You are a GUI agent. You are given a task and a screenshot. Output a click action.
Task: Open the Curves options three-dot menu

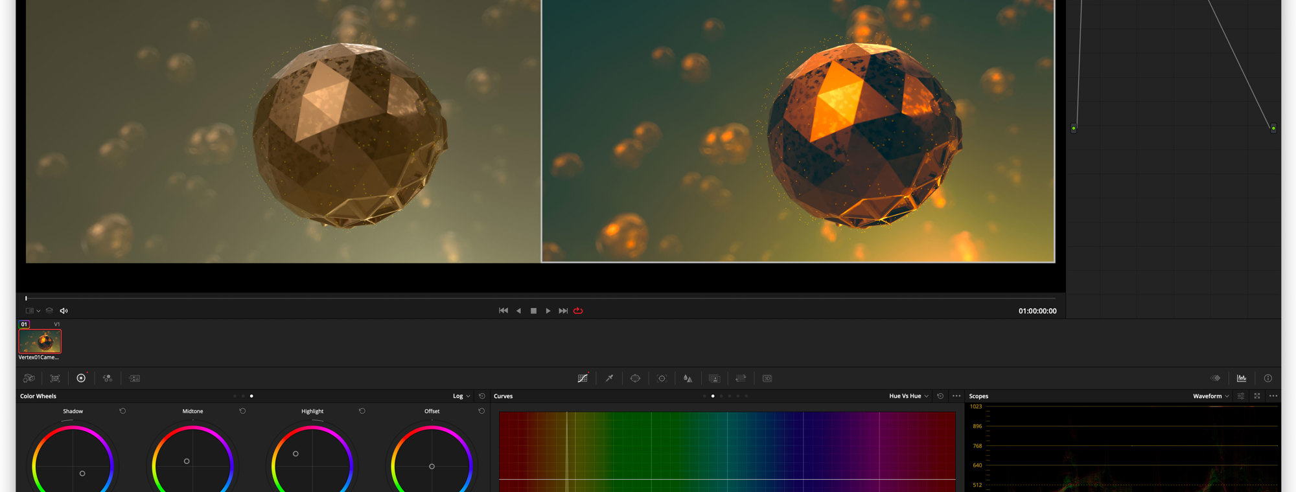(x=956, y=396)
